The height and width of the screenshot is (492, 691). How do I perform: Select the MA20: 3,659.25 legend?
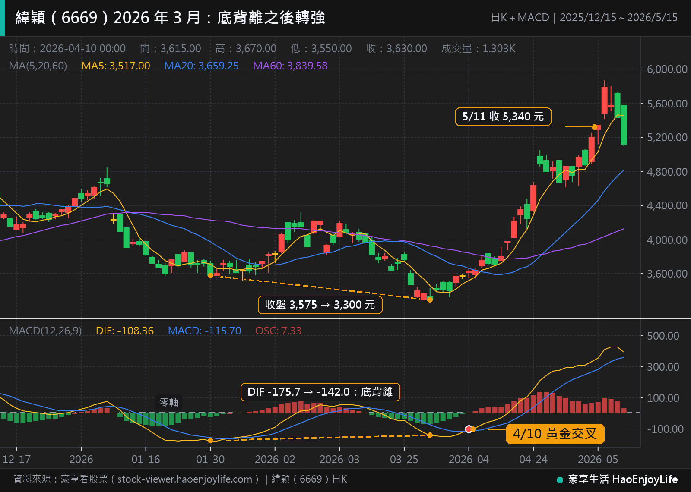pyautogui.click(x=201, y=66)
